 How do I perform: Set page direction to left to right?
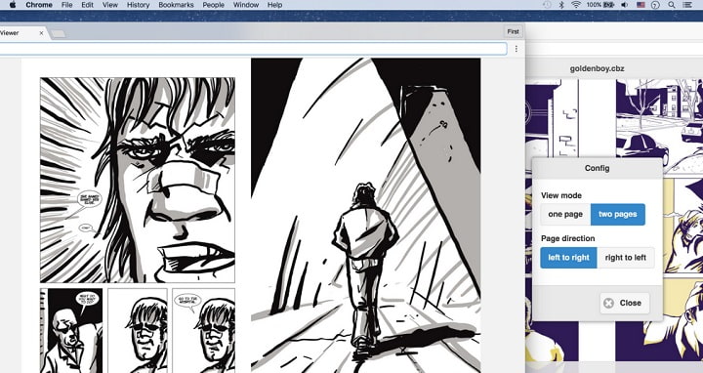[x=568, y=258]
